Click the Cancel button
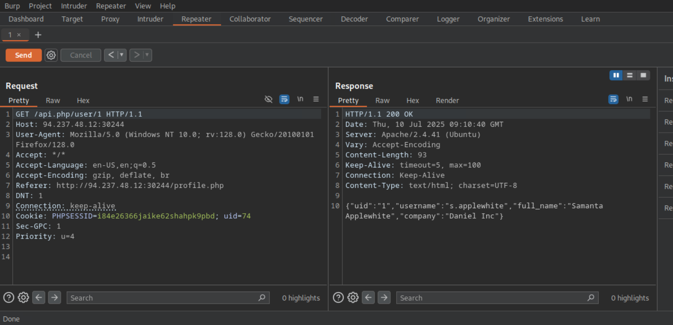 coord(81,55)
